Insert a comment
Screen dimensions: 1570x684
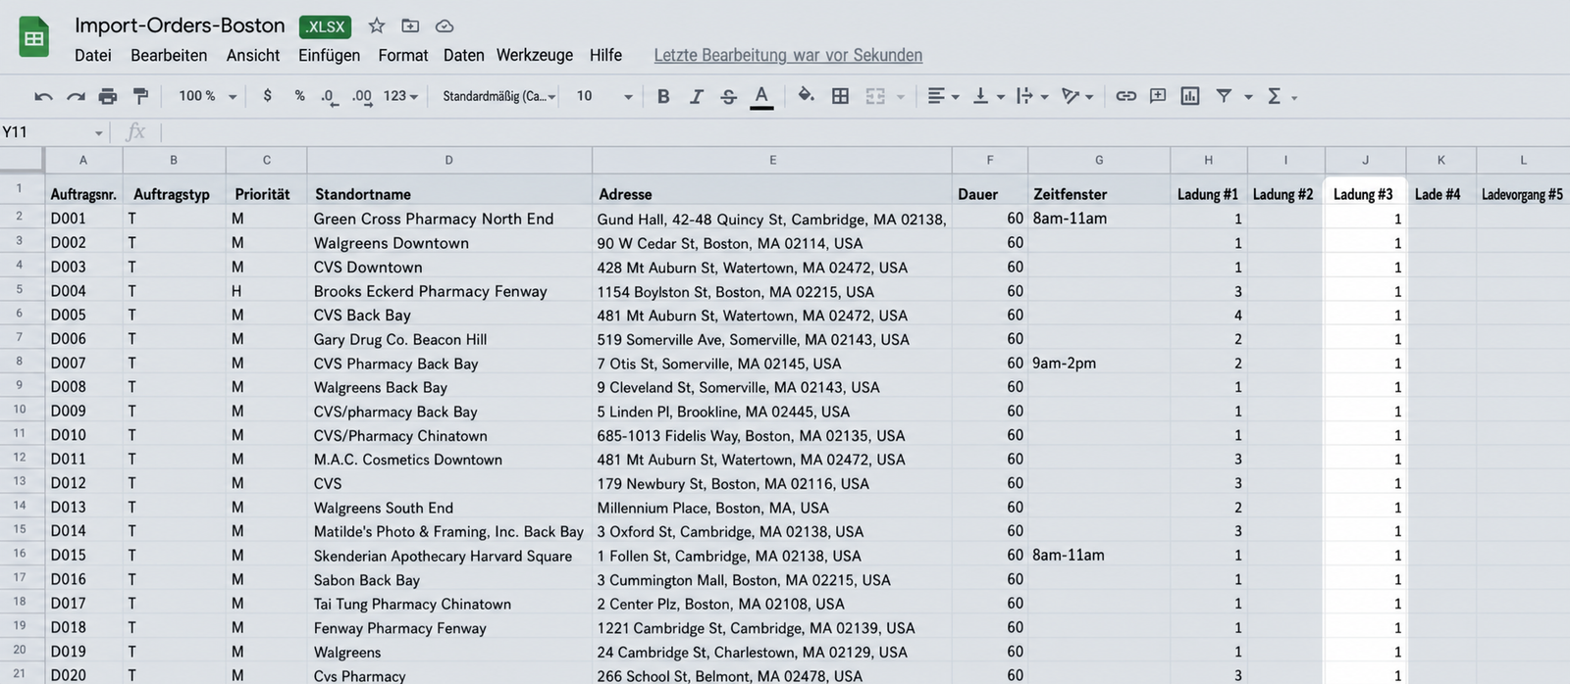(x=1158, y=96)
